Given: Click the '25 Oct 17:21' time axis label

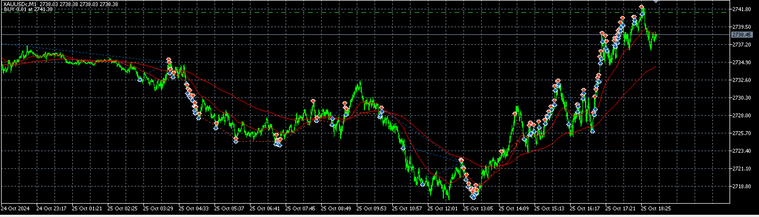Looking at the screenshot, I should pyautogui.click(x=620, y=209).
